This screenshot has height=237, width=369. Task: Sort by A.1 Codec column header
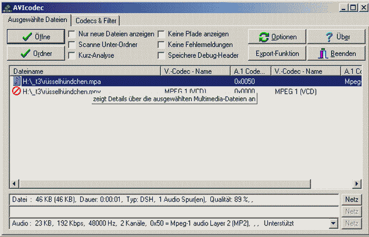[x=250, y=71]
